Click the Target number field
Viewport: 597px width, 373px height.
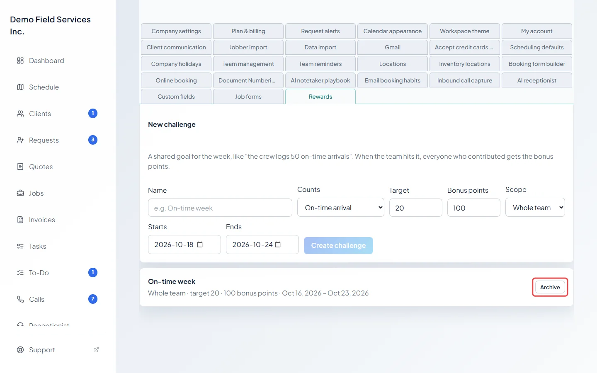pos(416,208)
